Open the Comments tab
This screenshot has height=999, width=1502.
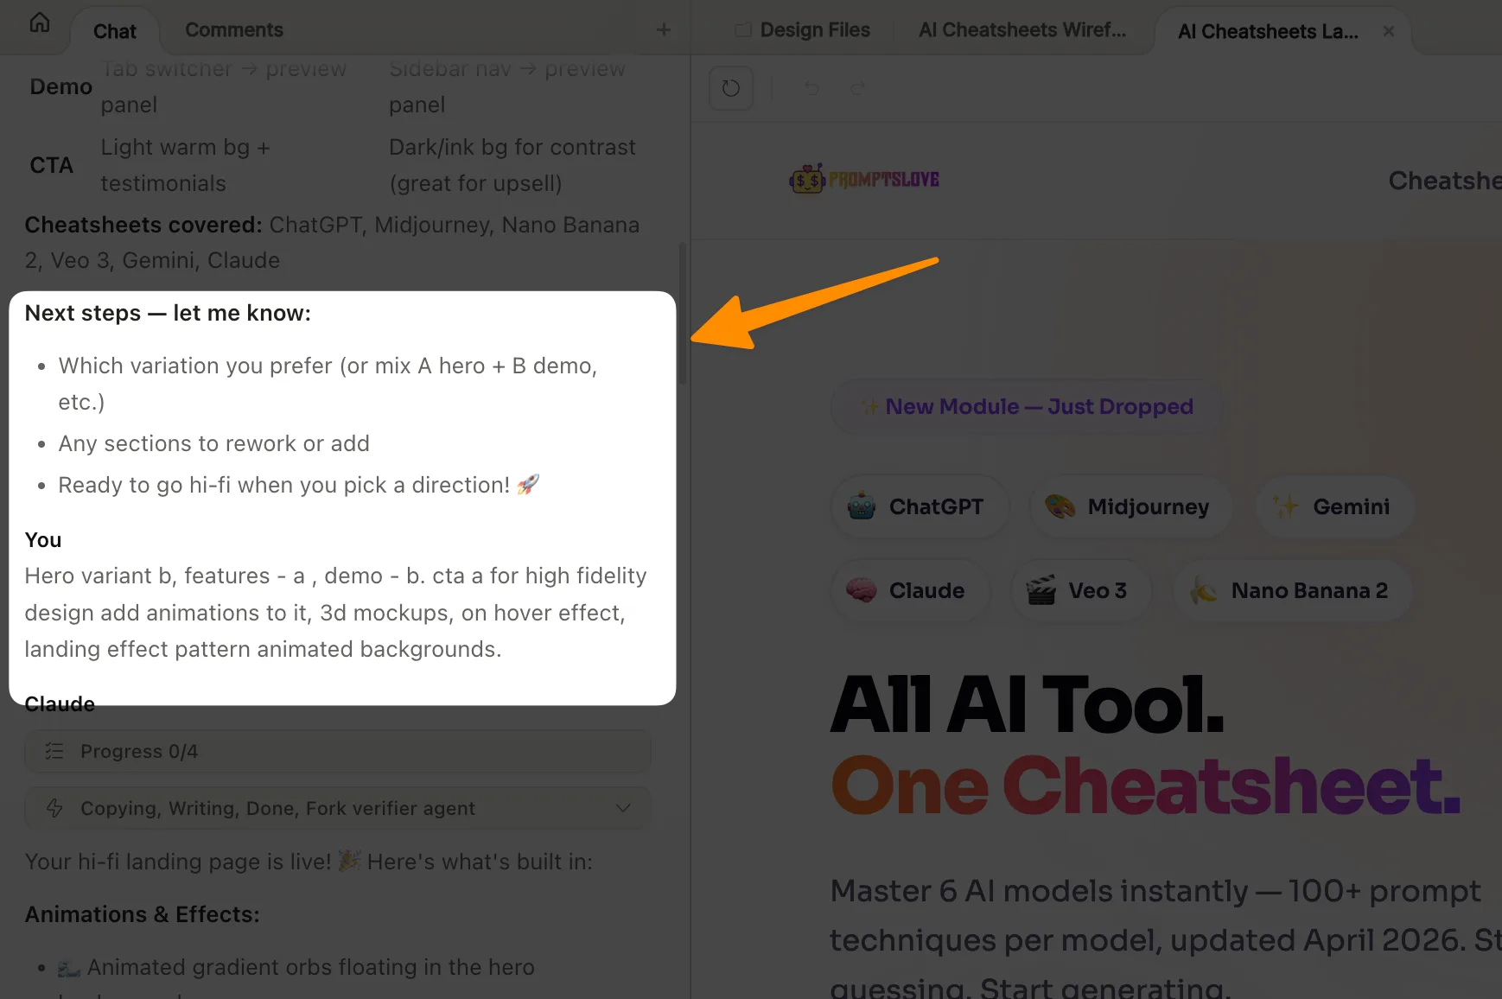(x=234, y=30)
